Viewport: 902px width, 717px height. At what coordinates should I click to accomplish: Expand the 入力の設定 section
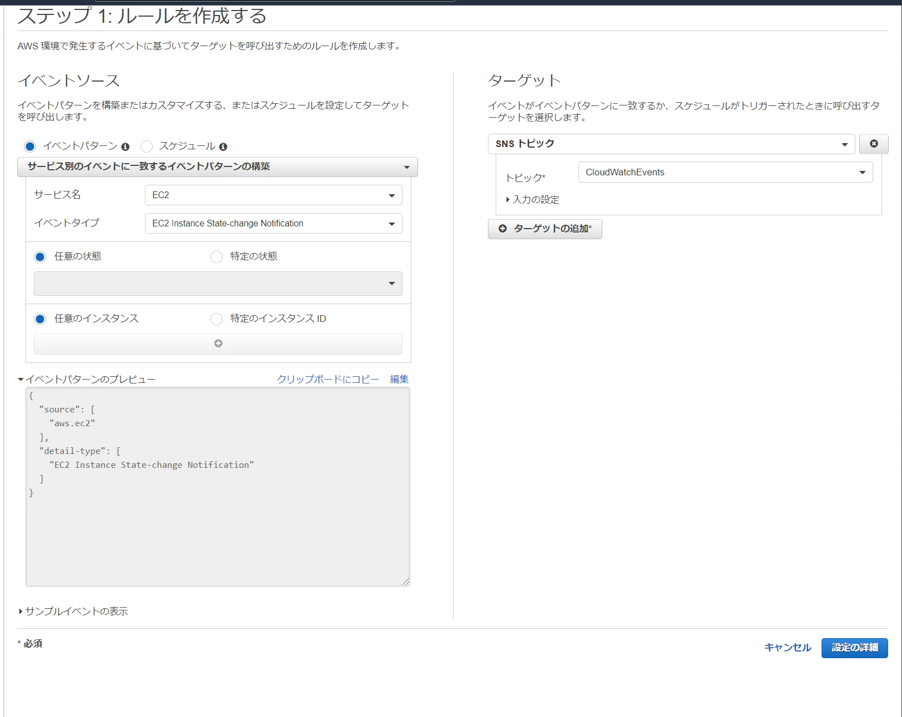tap(532, 200)
